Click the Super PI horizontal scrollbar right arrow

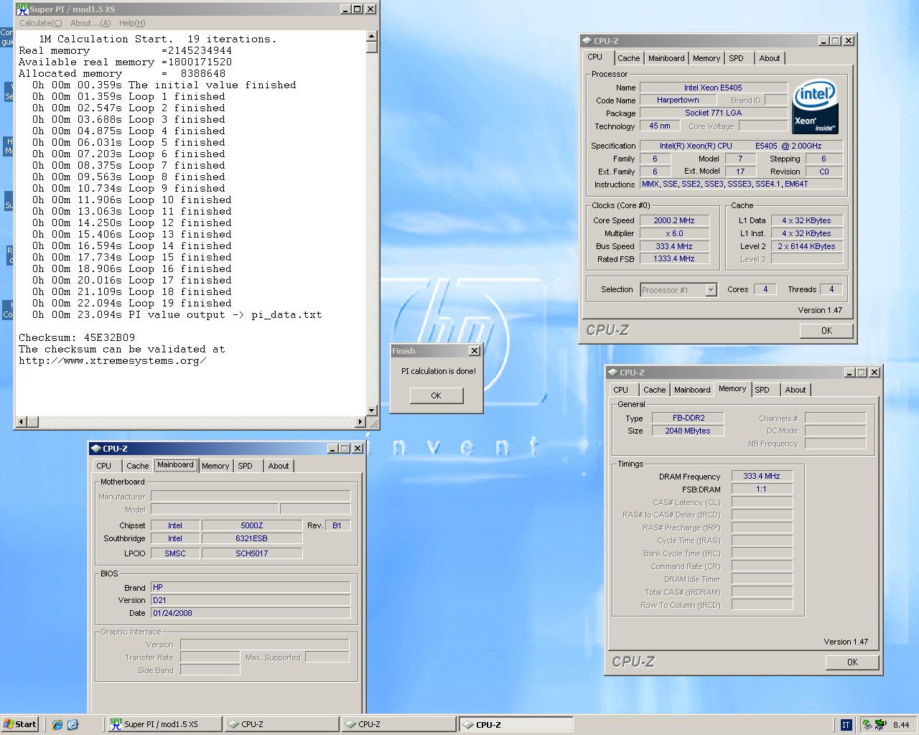click(360, 421)
